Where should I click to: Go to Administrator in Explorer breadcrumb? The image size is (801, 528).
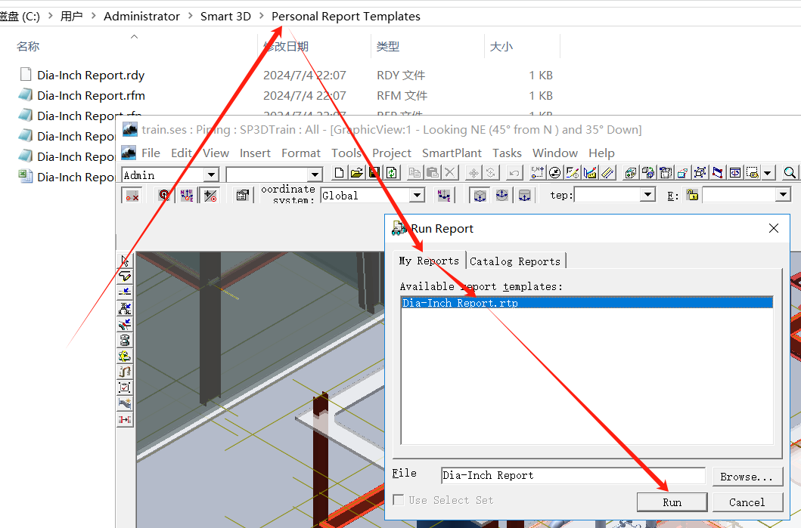(141, 17)
